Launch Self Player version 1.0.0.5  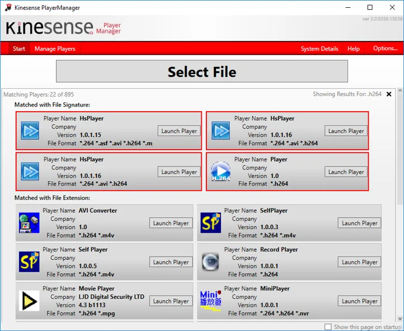pyautogui.click(x=171, y=262)
